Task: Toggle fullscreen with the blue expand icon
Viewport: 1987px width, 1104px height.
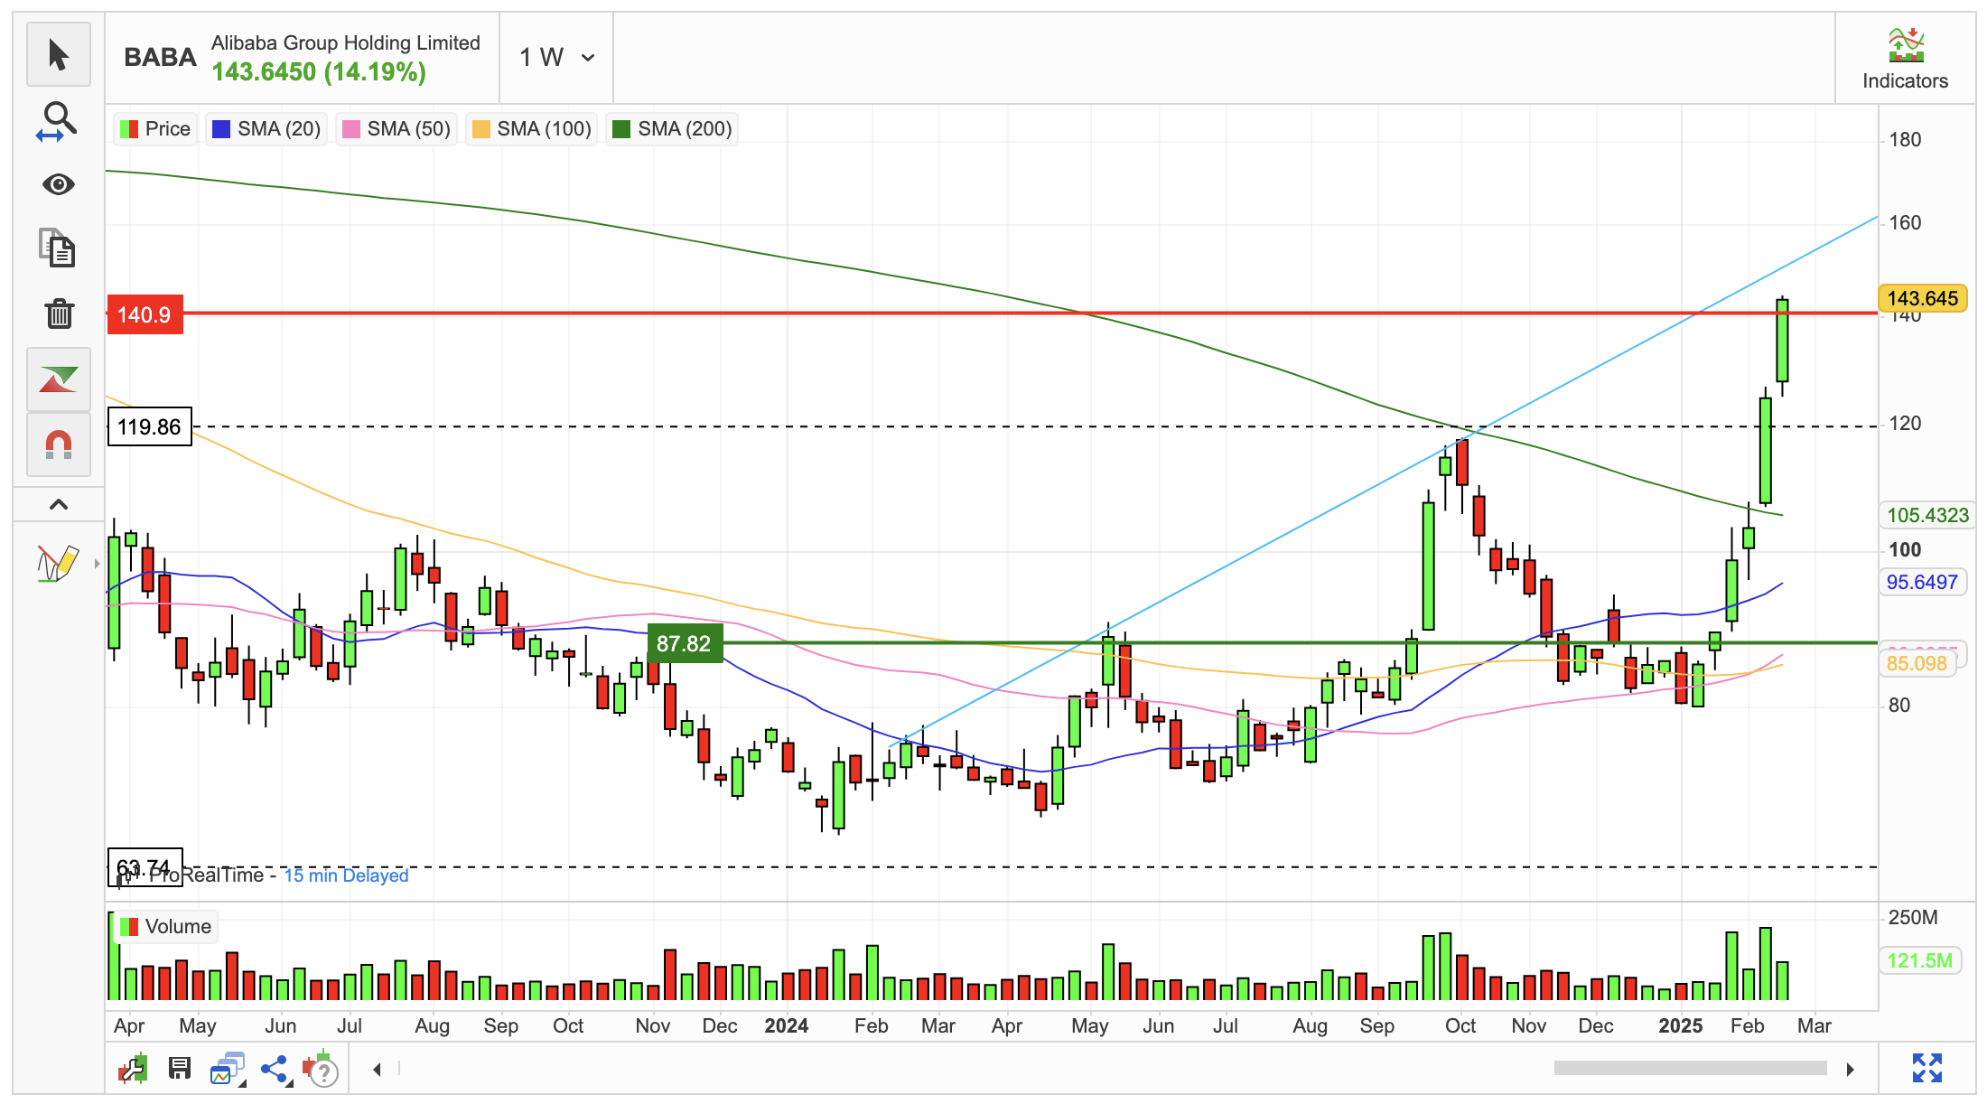Action: [1926, 1068]
